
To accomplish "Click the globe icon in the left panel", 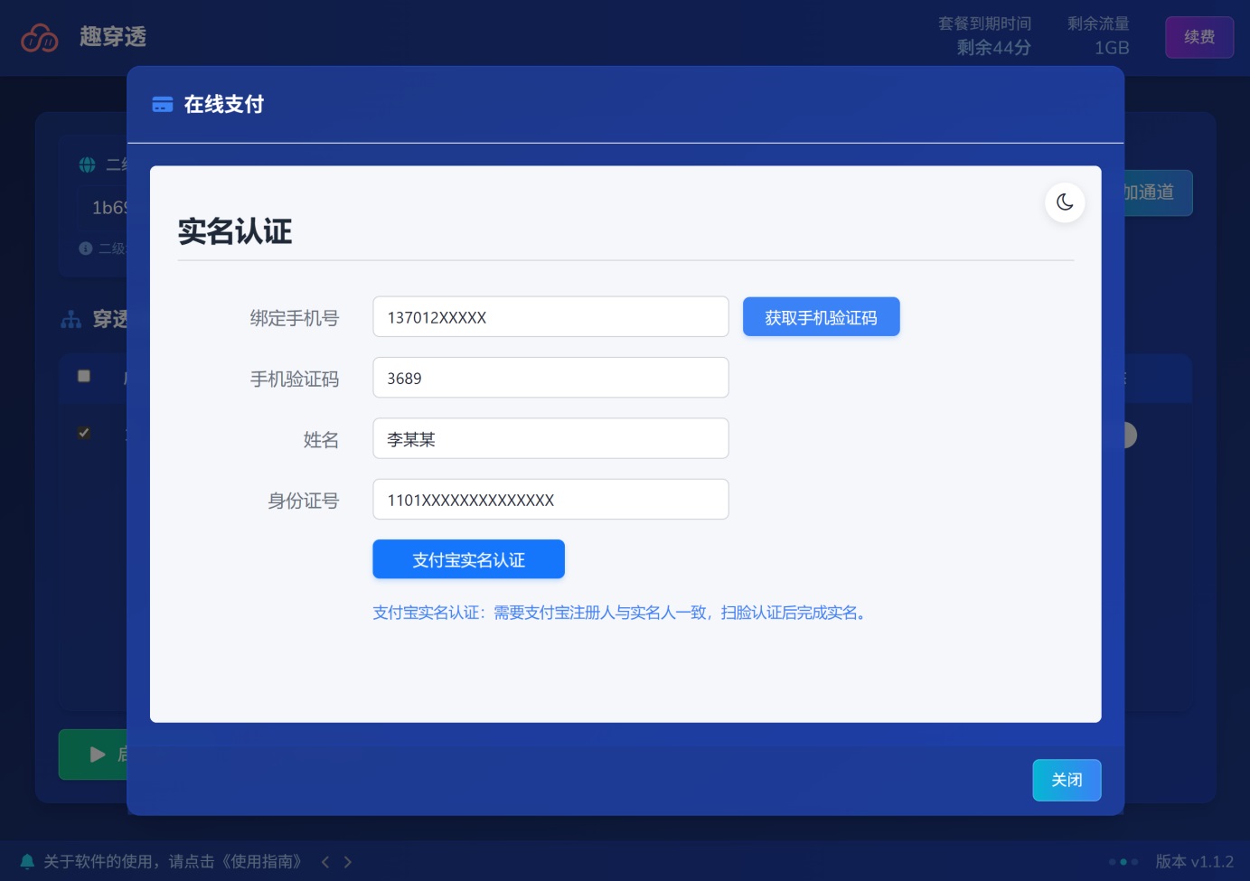I will tap(85, 164).
